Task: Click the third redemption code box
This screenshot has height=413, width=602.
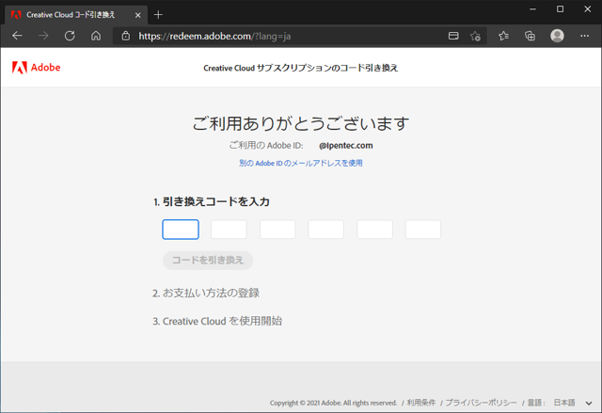Action: coord(277,230)
